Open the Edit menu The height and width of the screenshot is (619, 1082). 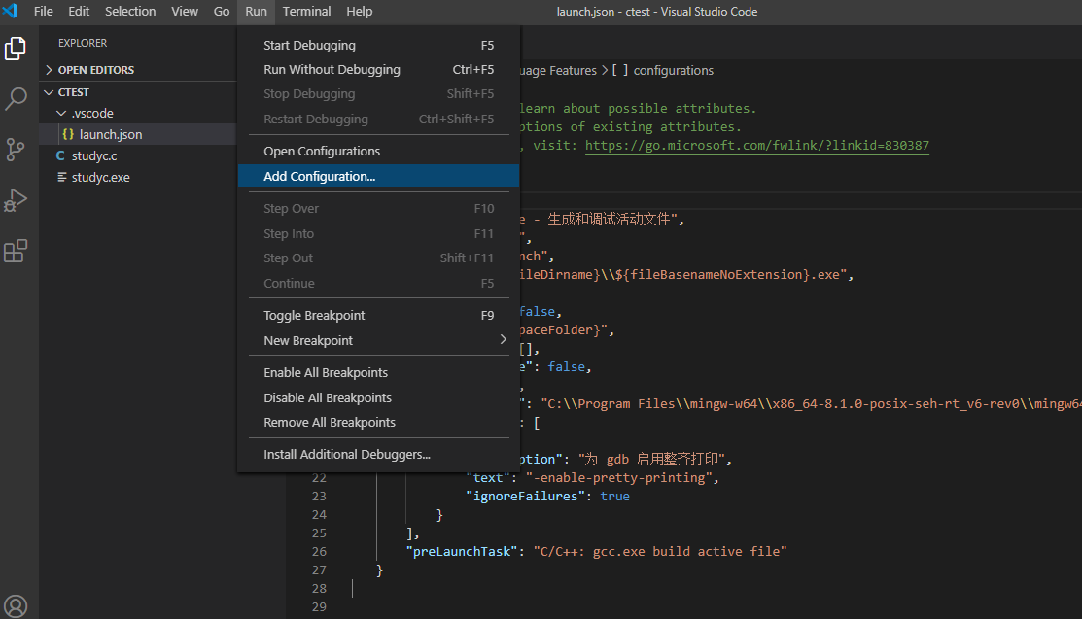(79, 11)
